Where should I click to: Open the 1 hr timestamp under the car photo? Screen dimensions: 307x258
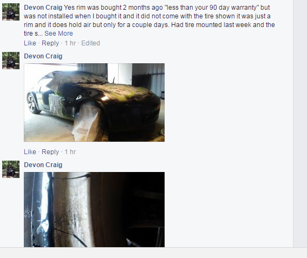[70, 152]
